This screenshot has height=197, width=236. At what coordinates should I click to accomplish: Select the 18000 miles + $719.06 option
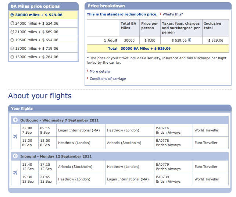pyautogui.click(x=12, y=49)
